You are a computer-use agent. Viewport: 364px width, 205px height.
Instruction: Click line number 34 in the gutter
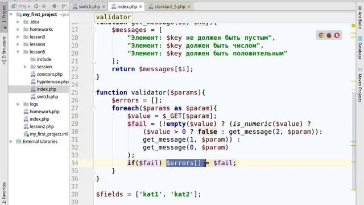75,163
